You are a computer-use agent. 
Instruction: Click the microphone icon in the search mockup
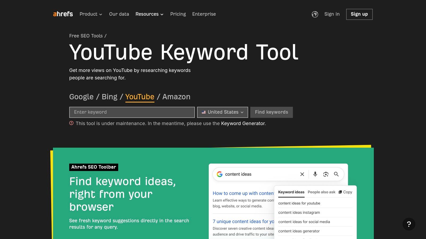click(x=315, y=174)
